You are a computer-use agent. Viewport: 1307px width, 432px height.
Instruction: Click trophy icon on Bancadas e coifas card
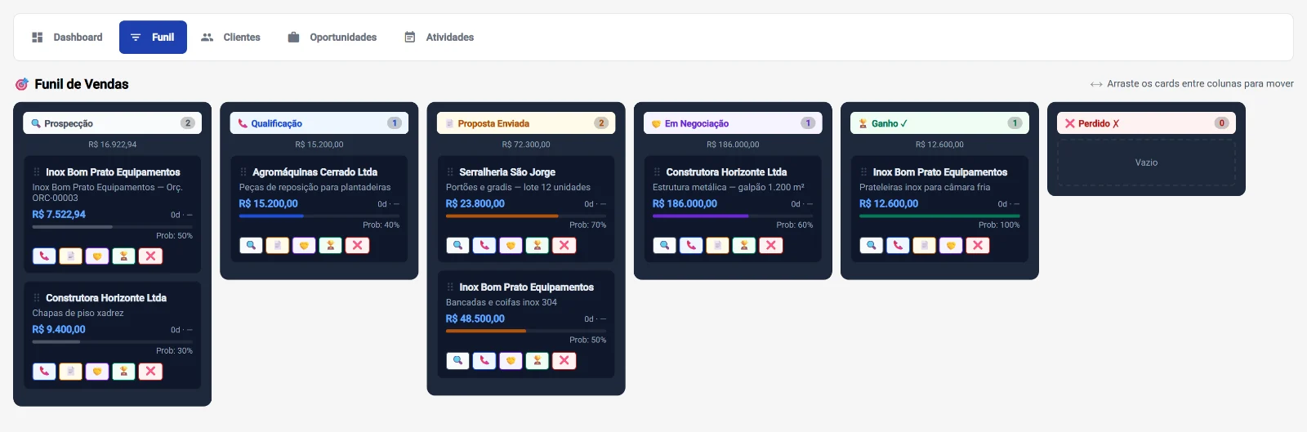coord(537,360)
